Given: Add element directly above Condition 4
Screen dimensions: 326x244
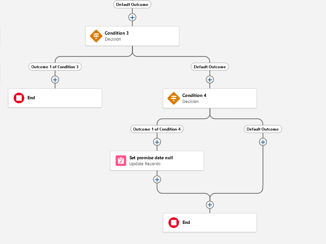Looking at the screenshot, I should (210, 79).
